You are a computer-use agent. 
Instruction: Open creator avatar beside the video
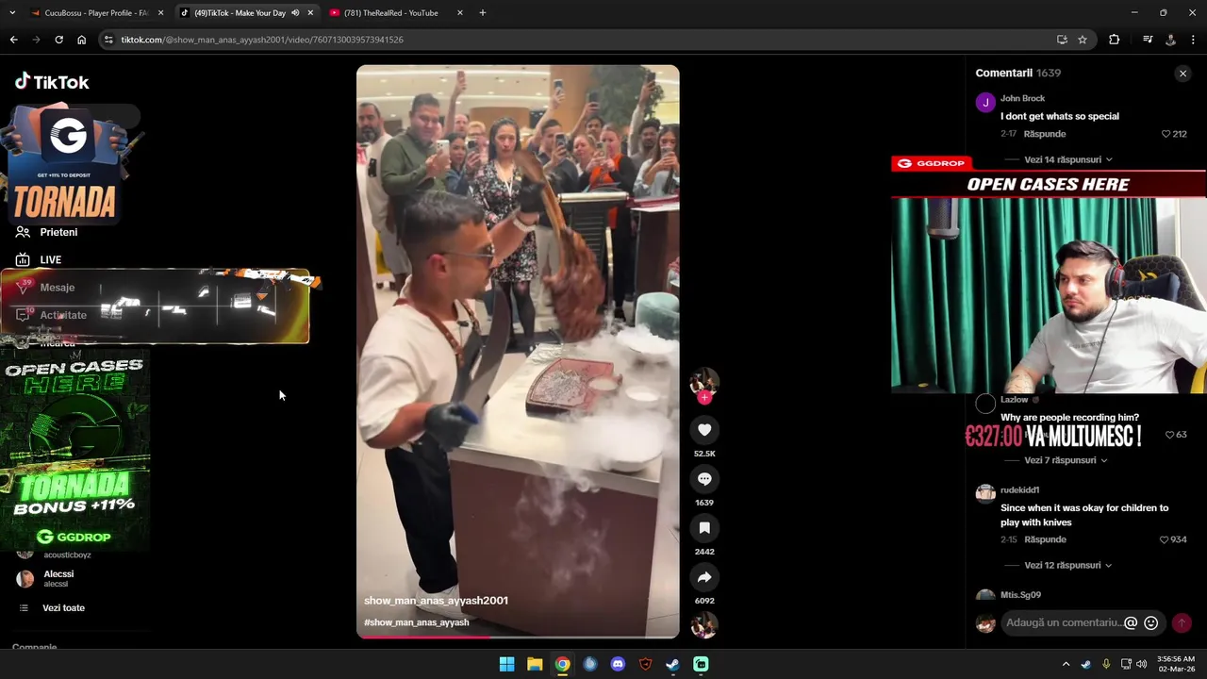pyautogui.click(x=704, y=381)
